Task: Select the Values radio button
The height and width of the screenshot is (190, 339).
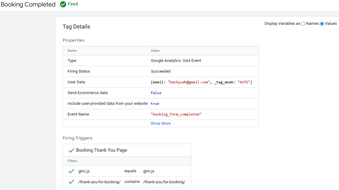Action: [x=322, y=24]
